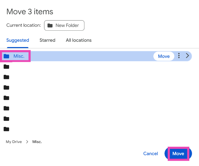This screenshot has width=199, height=166.
Task: Cancel the move dialog
Action: [150, 154]
